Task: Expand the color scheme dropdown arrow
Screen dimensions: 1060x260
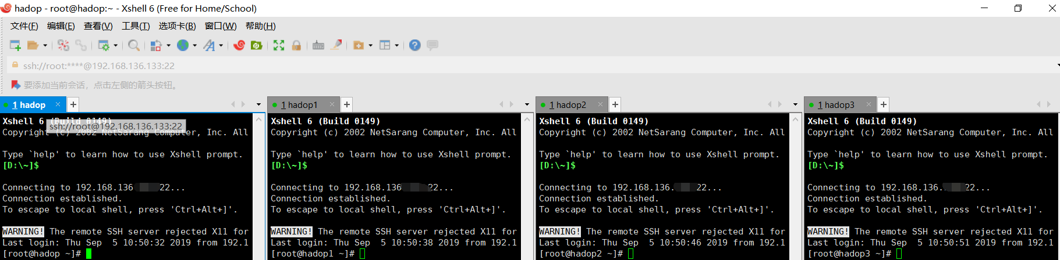Action: coord(168,45)
